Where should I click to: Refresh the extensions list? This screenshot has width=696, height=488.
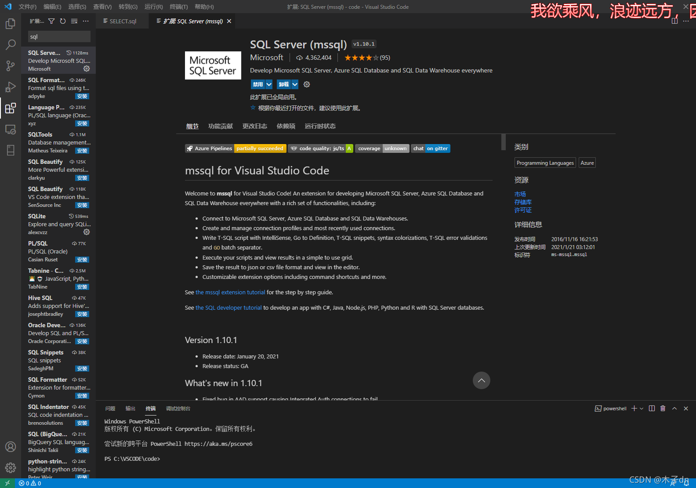[x=63, y=21]
